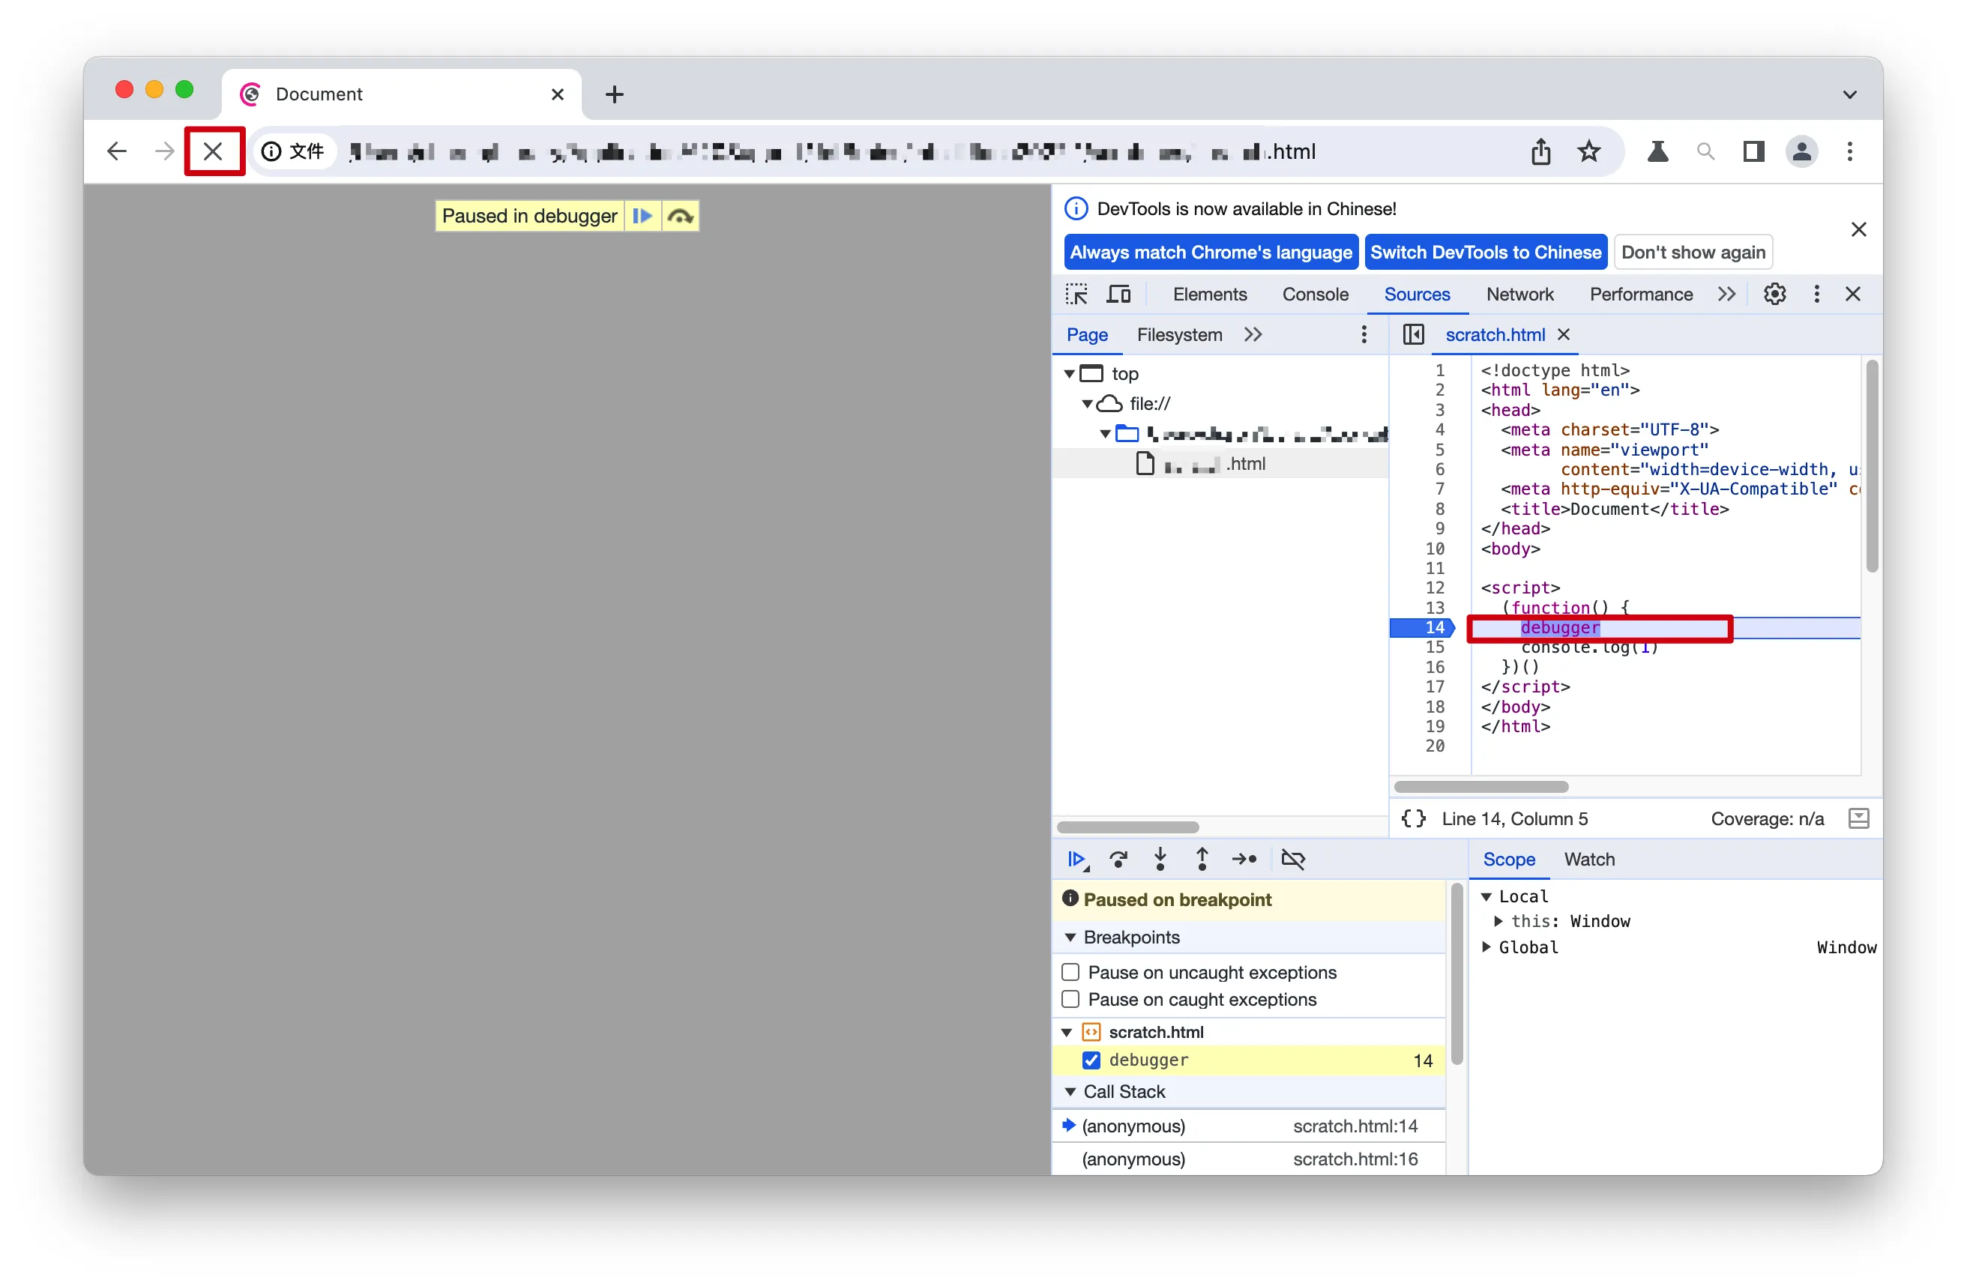The width and height of the screenshot is (1967, 1286).
Task: Open DevTools settings gear
Action: tap(1774, 295)
